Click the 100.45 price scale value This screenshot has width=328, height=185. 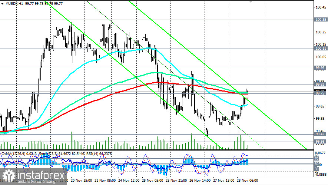click(321, 7)
